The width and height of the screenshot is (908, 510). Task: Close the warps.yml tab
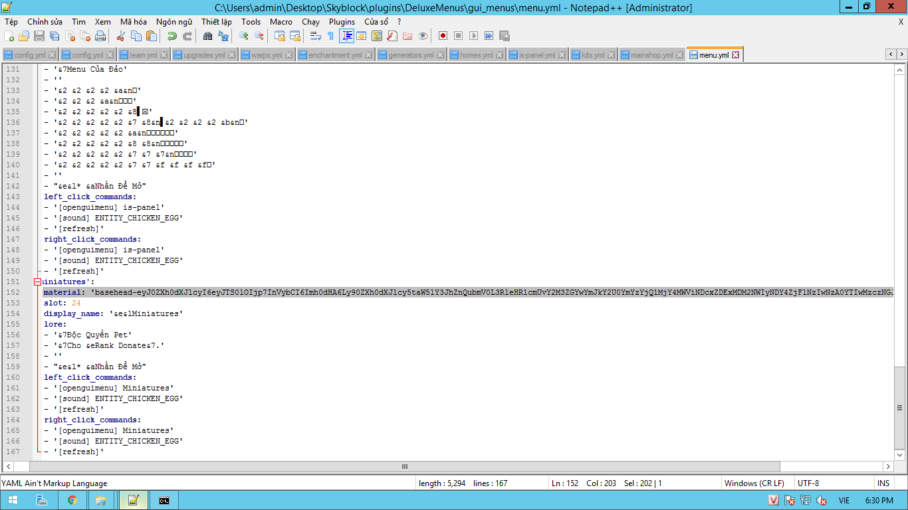tap(289, 55)
